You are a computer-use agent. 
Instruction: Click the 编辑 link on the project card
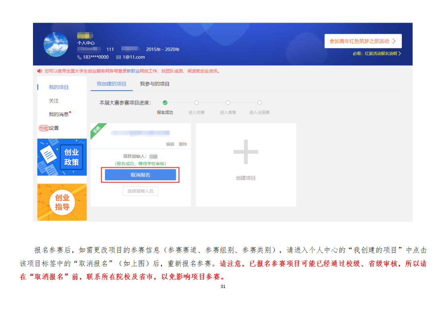170,144
